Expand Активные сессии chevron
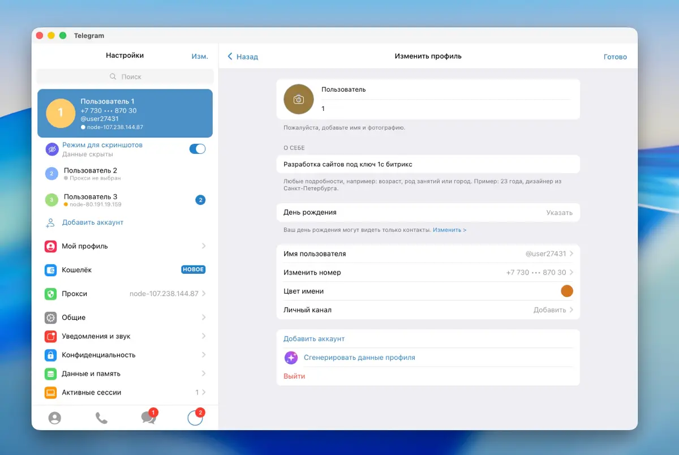The image size is (679, 455). point(204,392)
